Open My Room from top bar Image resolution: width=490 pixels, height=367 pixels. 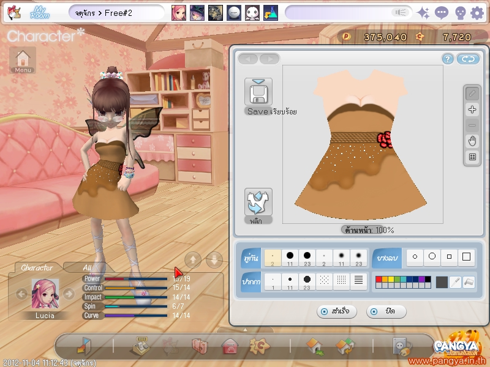[x=40, y=13]
